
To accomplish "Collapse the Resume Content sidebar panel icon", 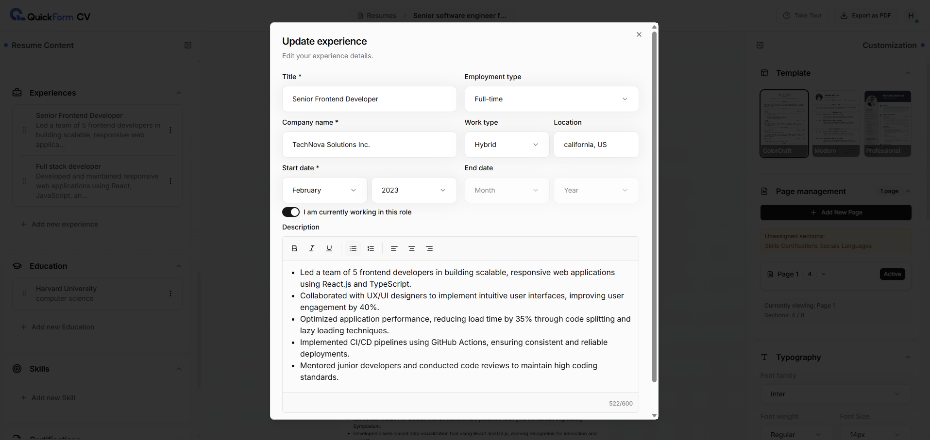I will pyautogui.click(x=188, y=45).
